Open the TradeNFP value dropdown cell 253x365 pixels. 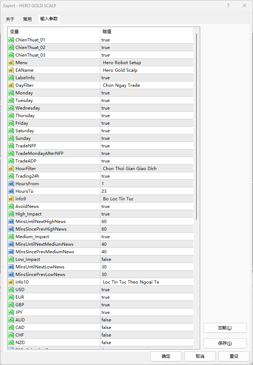(146, 146)
